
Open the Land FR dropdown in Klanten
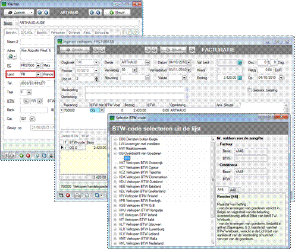(x=38, y=74)
